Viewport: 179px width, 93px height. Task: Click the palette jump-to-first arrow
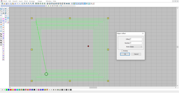[2, 90]
